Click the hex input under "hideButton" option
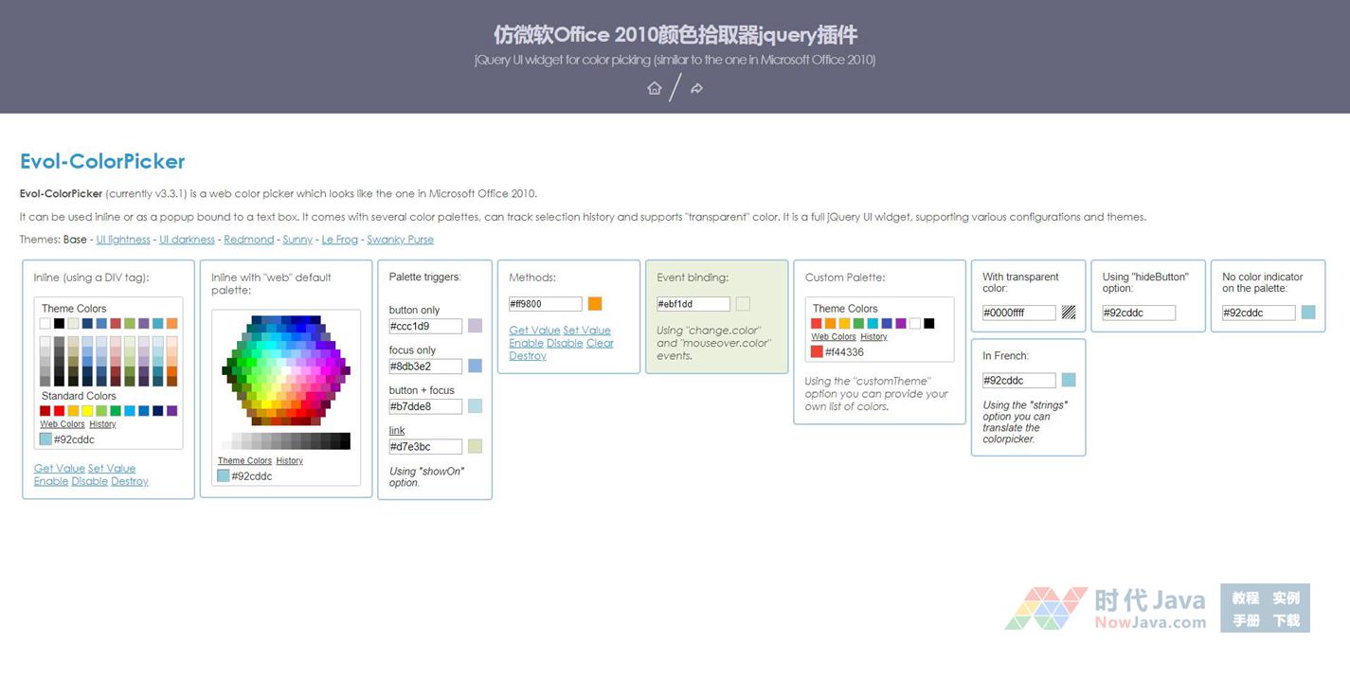 [1139, 313]
